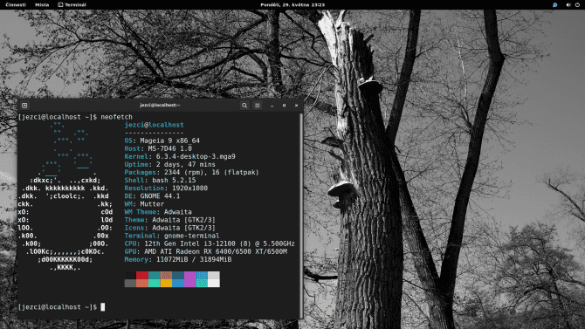
Task: Click the red color block
Action: (142, 275)
